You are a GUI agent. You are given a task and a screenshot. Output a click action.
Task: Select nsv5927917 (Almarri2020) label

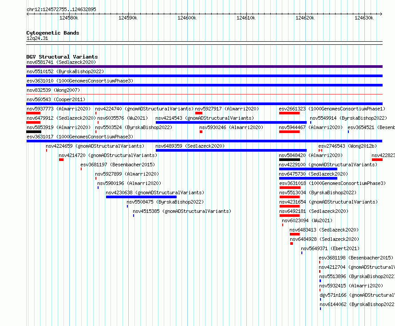(x=227, y=109)
